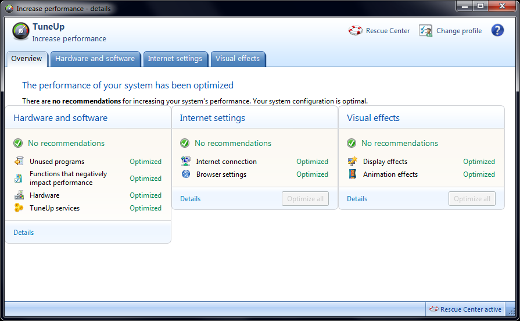Click green checkmark in Visual effects panel
Screen dimensions: 520x321
coord(352,143)
